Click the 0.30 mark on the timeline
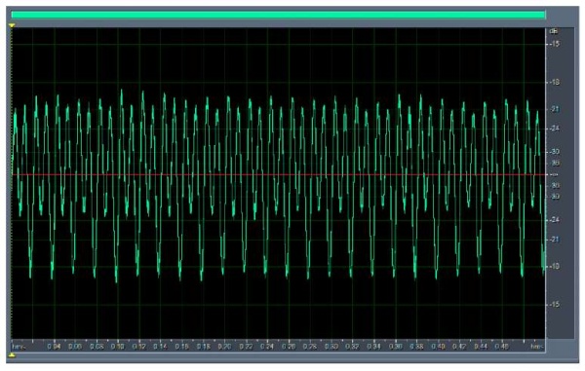 (x=331, y=347)
